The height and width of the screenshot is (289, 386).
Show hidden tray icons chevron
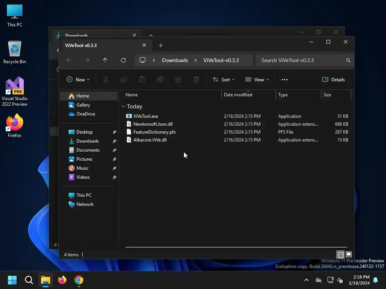click(x=306, y=280)
